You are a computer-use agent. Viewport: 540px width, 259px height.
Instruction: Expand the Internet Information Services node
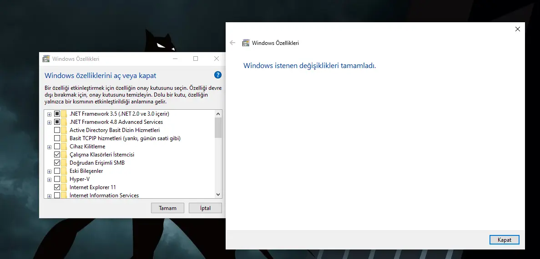(49, 196)
